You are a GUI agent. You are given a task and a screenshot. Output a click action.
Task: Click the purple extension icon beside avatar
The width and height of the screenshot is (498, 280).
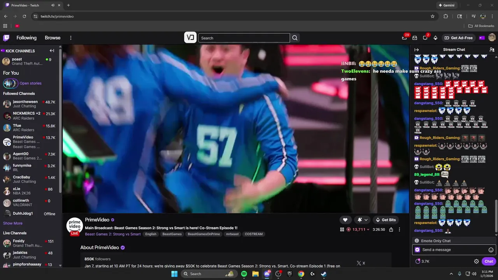point(482,38)
